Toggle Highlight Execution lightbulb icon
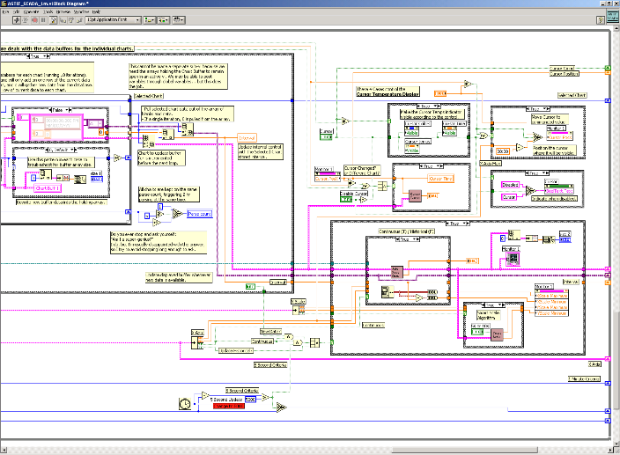 coord(53,18)
